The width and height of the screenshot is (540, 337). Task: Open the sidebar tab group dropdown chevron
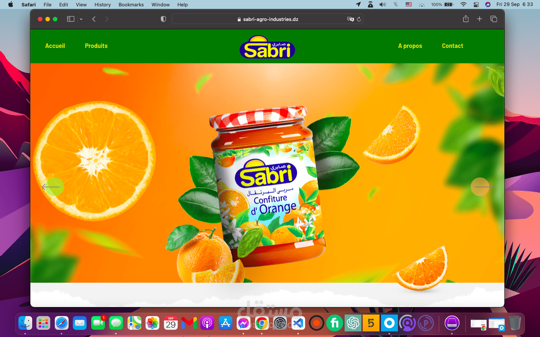tap(81, 19)
